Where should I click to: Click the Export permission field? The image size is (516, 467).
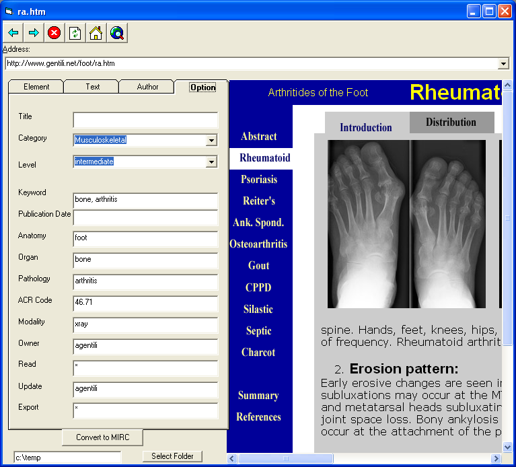click(x=145, y=410)
